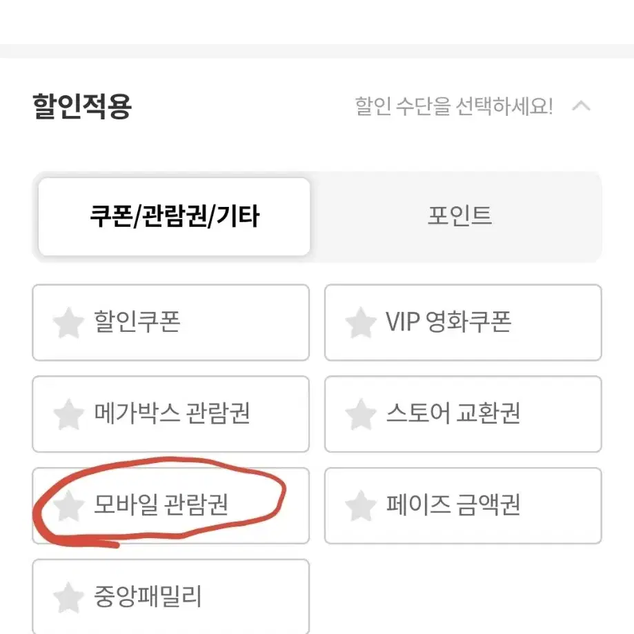
Task: Click the star icon beside VIP 영화쿠폰
Action: tap(361, 322)
